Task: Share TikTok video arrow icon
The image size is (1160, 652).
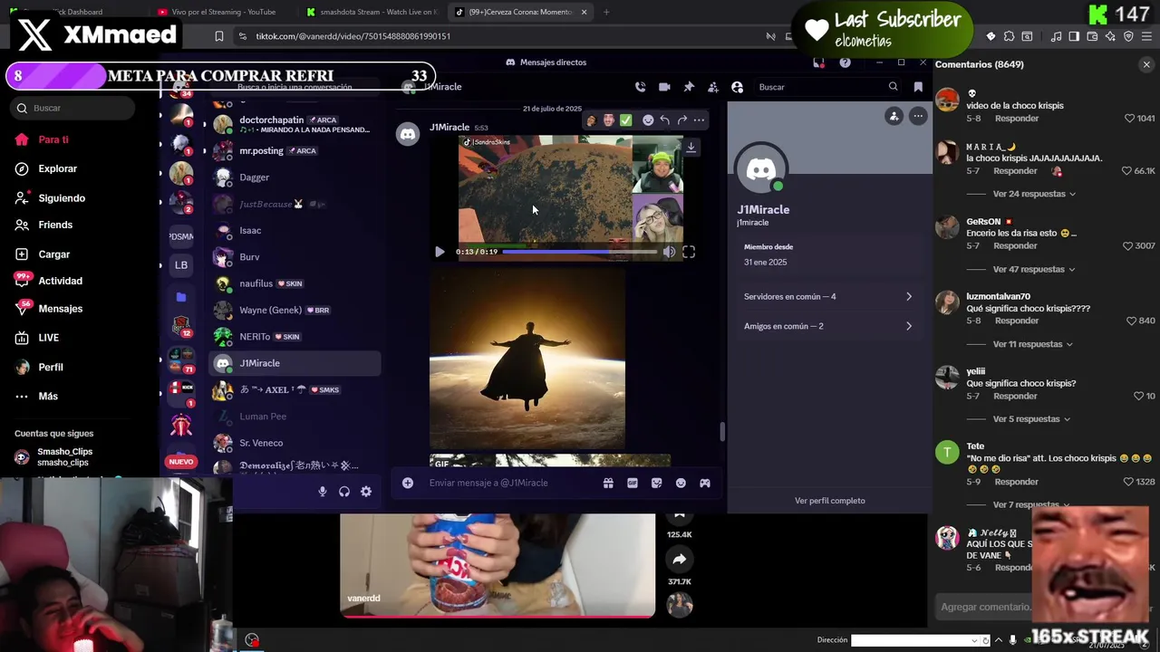Action: point(680,560)
